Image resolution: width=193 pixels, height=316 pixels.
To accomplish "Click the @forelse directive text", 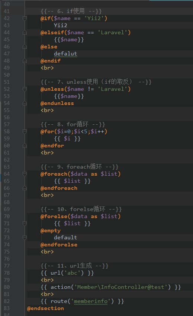I will (x=54, y=217).
